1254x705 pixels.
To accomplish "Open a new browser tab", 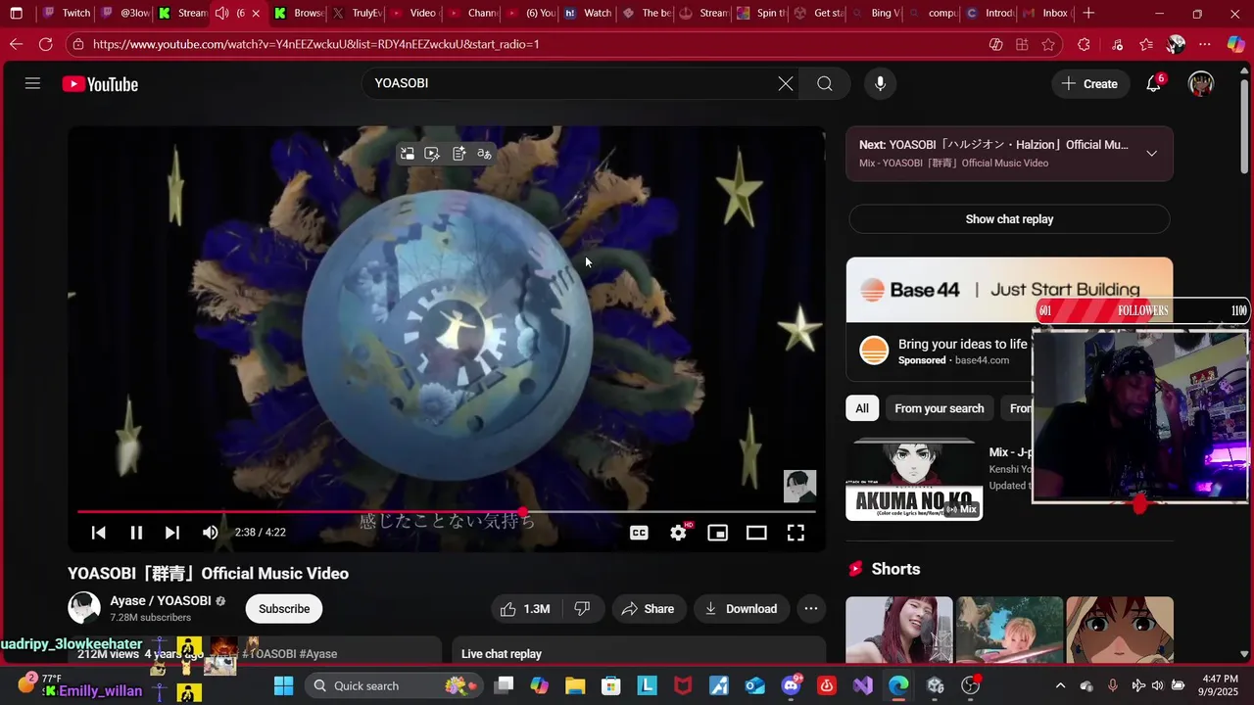I will tap(1088, 14).
